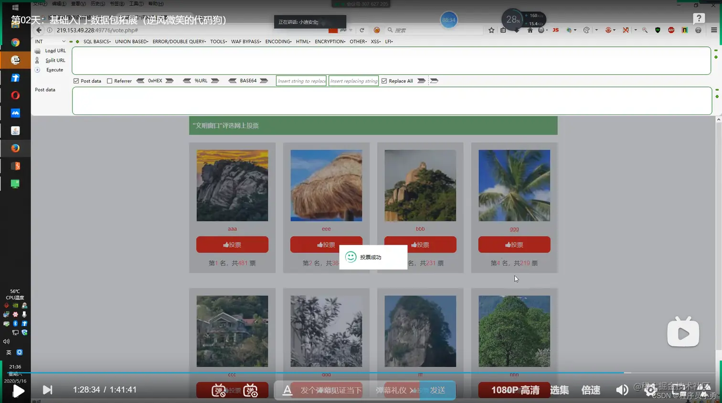The width and height of the screenshot is (722, 403).
Task: Open the home page icon
Action: tap(530, 30)
